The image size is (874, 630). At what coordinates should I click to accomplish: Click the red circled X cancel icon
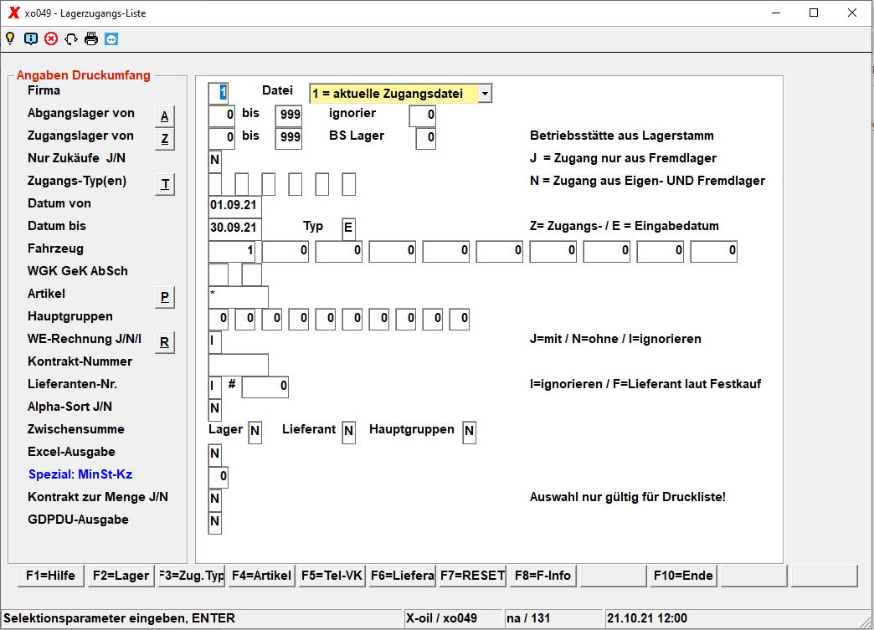[51, 39]
